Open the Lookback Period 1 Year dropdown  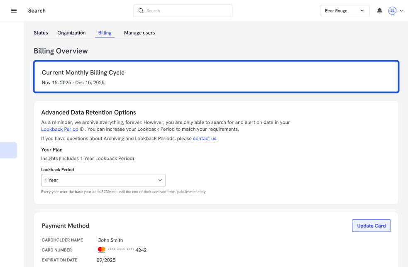click(103, 180)
